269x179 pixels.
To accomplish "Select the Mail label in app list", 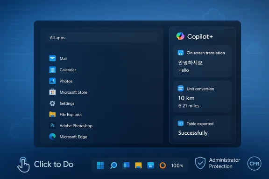I will (64, 59).
